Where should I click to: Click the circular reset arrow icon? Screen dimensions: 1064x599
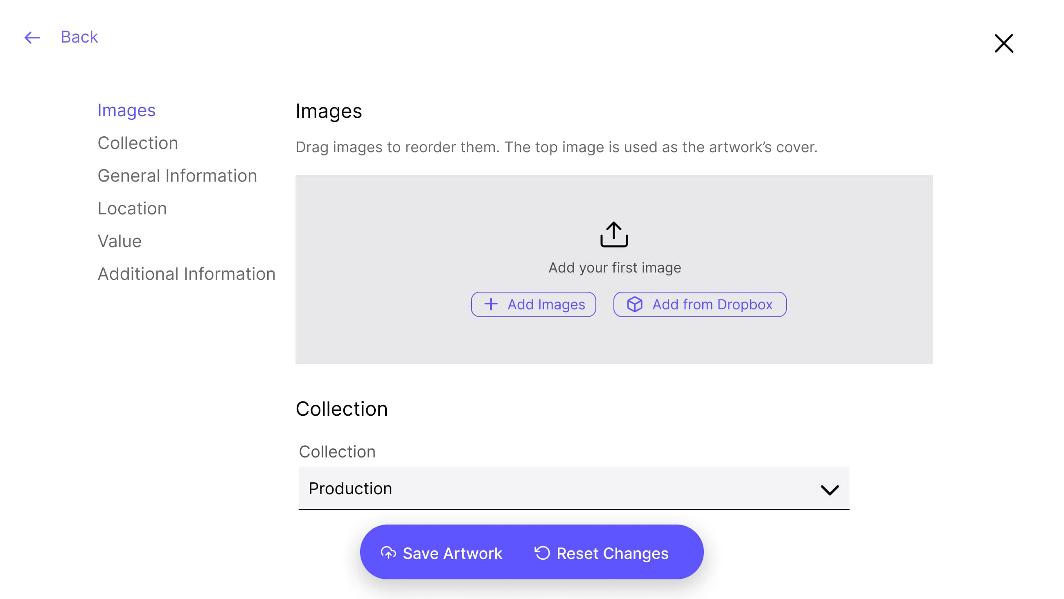click(x=542, y=553)
